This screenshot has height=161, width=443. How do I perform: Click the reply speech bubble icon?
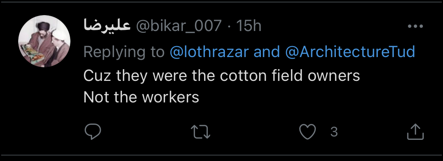92,132
